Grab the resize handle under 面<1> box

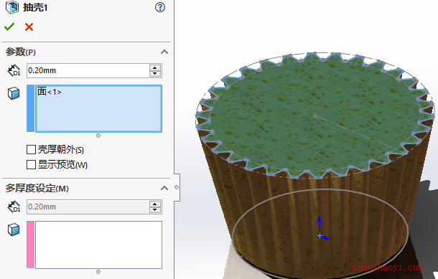point(98,136)
